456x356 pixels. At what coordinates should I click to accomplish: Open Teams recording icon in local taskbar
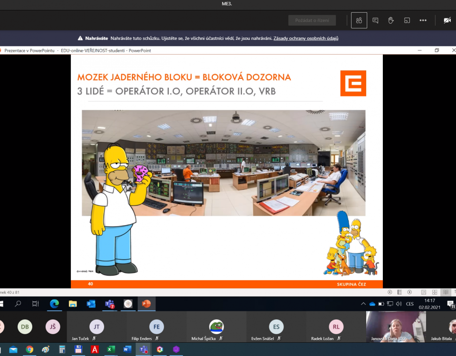pyautogui.click(x=143, y=349)
